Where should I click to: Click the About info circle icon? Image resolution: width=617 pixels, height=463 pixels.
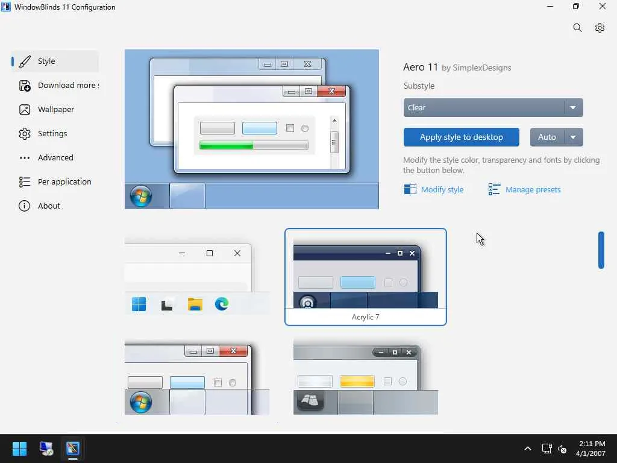(24, 206)
